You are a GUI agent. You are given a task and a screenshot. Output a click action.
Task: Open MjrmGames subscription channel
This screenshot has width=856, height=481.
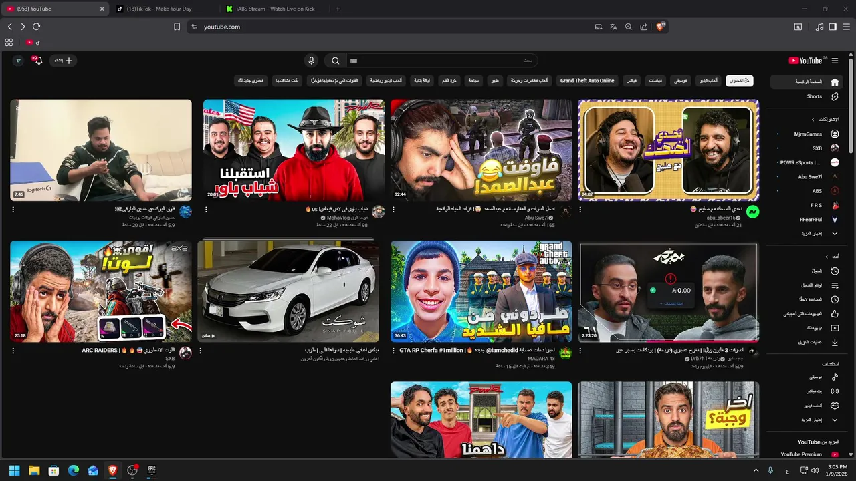[x=809, y=134]
